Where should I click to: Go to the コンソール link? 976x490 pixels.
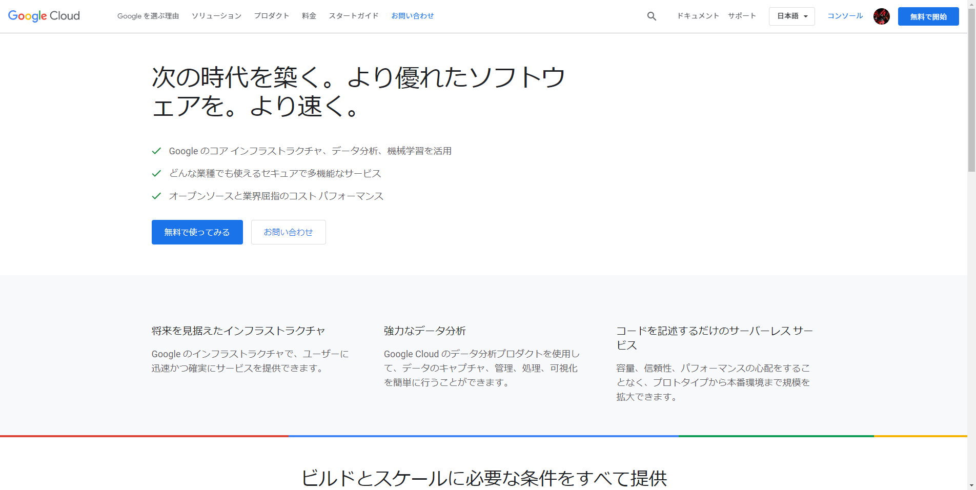click(x=845, y=16)
